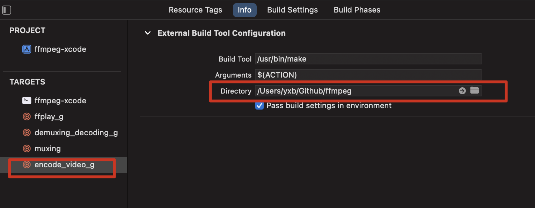Click the Directory path text field
Screen dimensions: 535x208
[356, 91]
